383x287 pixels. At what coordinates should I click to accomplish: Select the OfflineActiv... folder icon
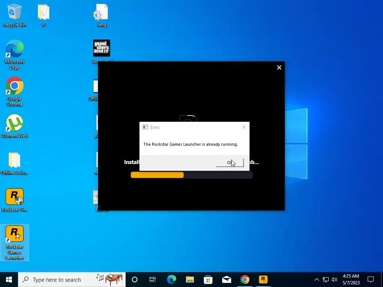coord(15,164)
